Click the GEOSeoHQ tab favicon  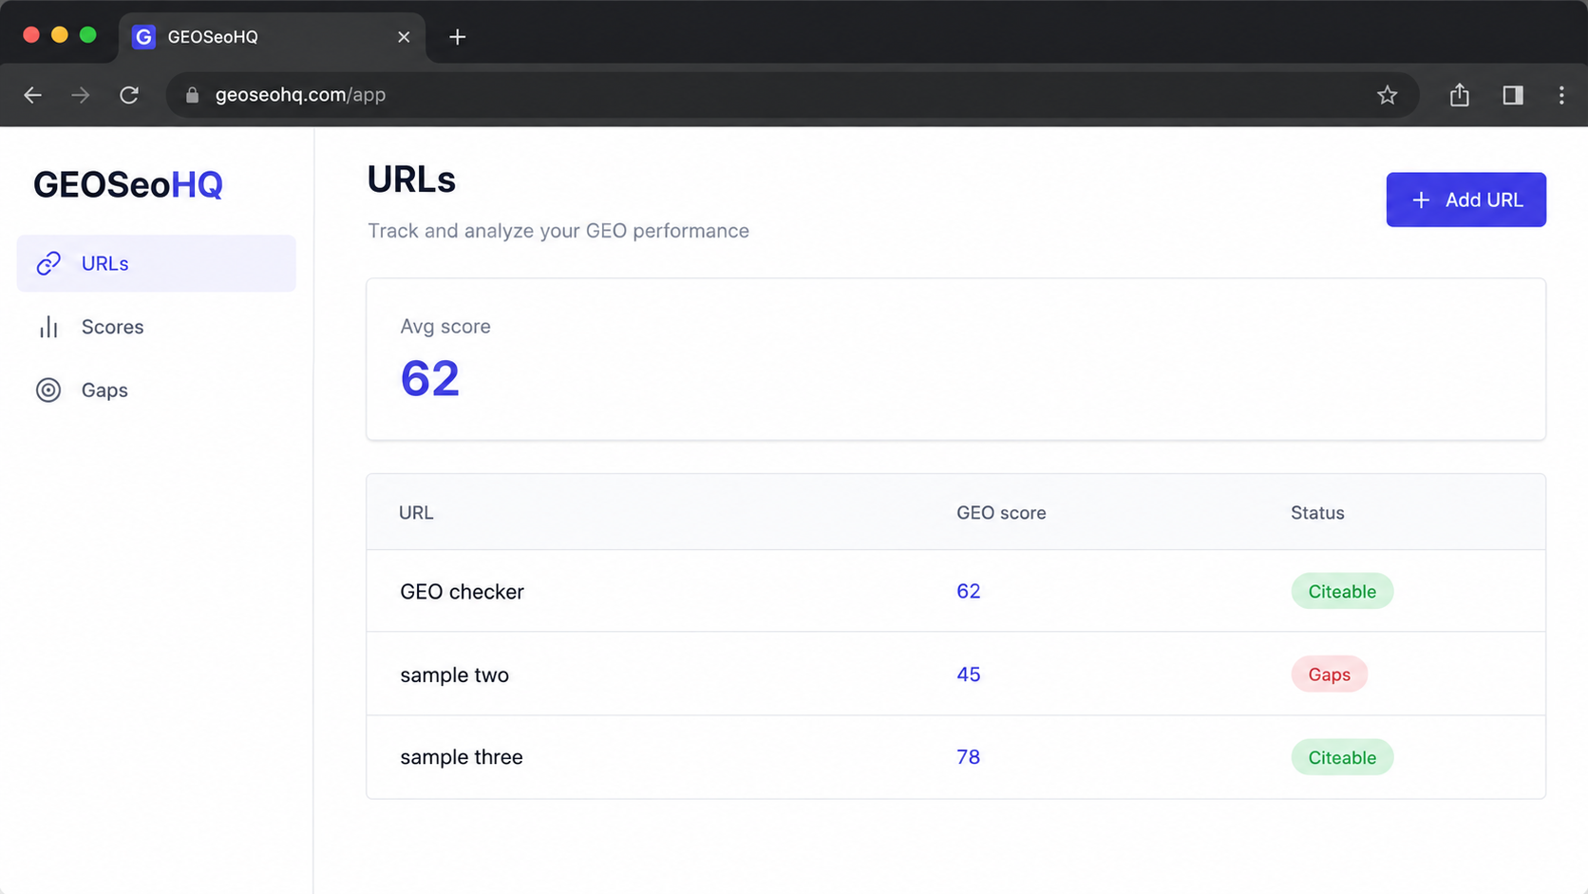tap(143, 37)
